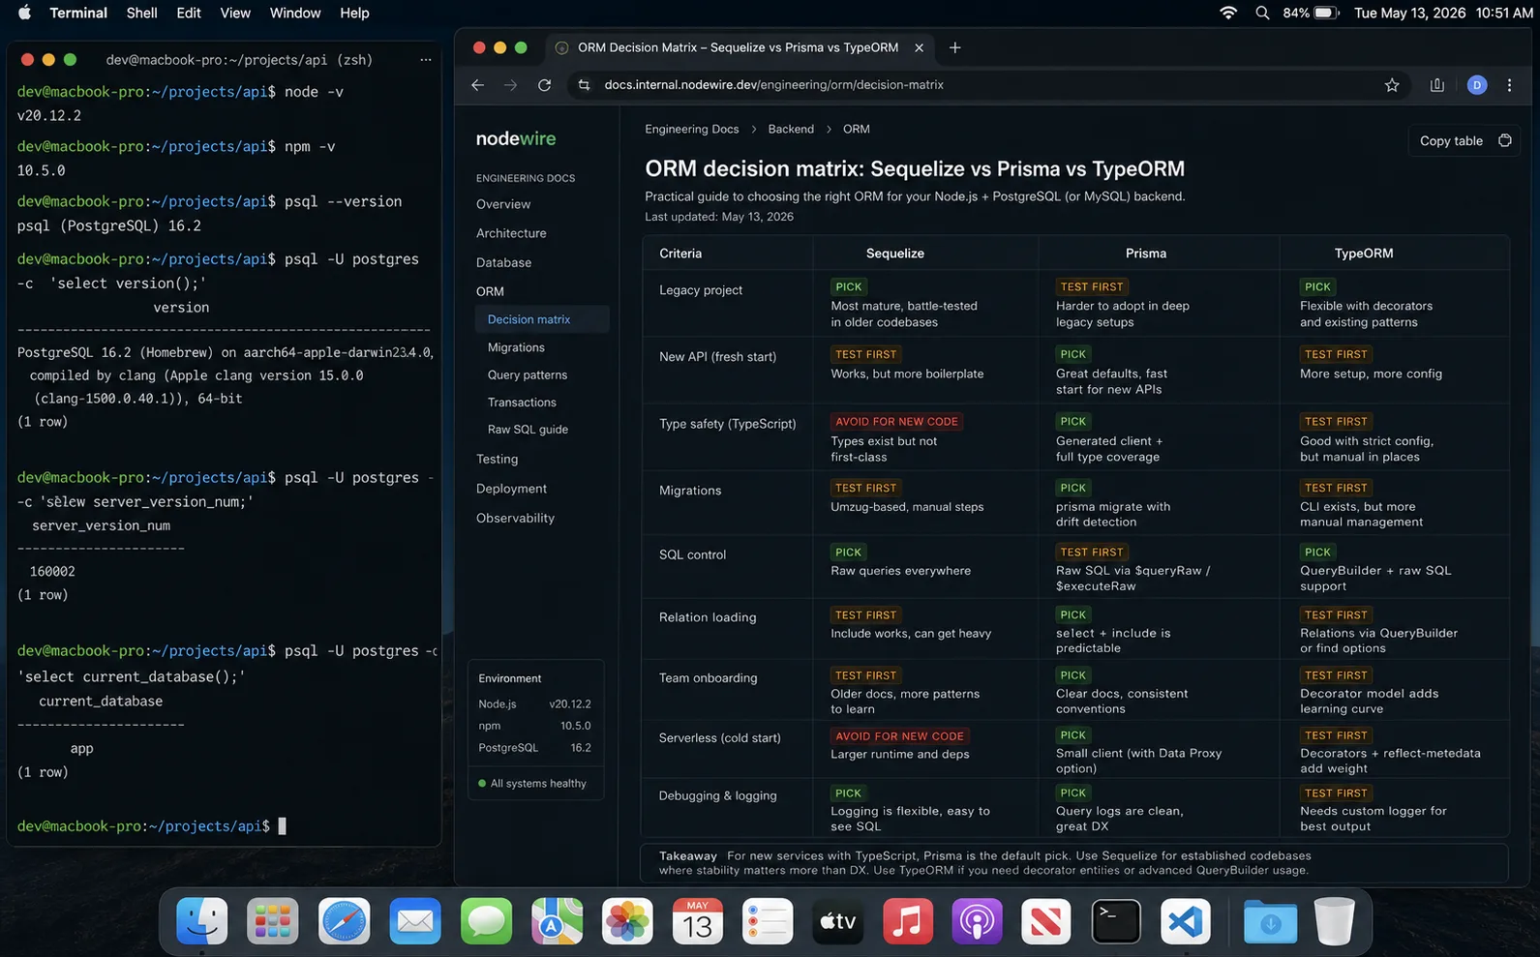The width and height of the screenshot is (1540, 957).
Task: Open Mail app in dock
Action: [415, 920]
